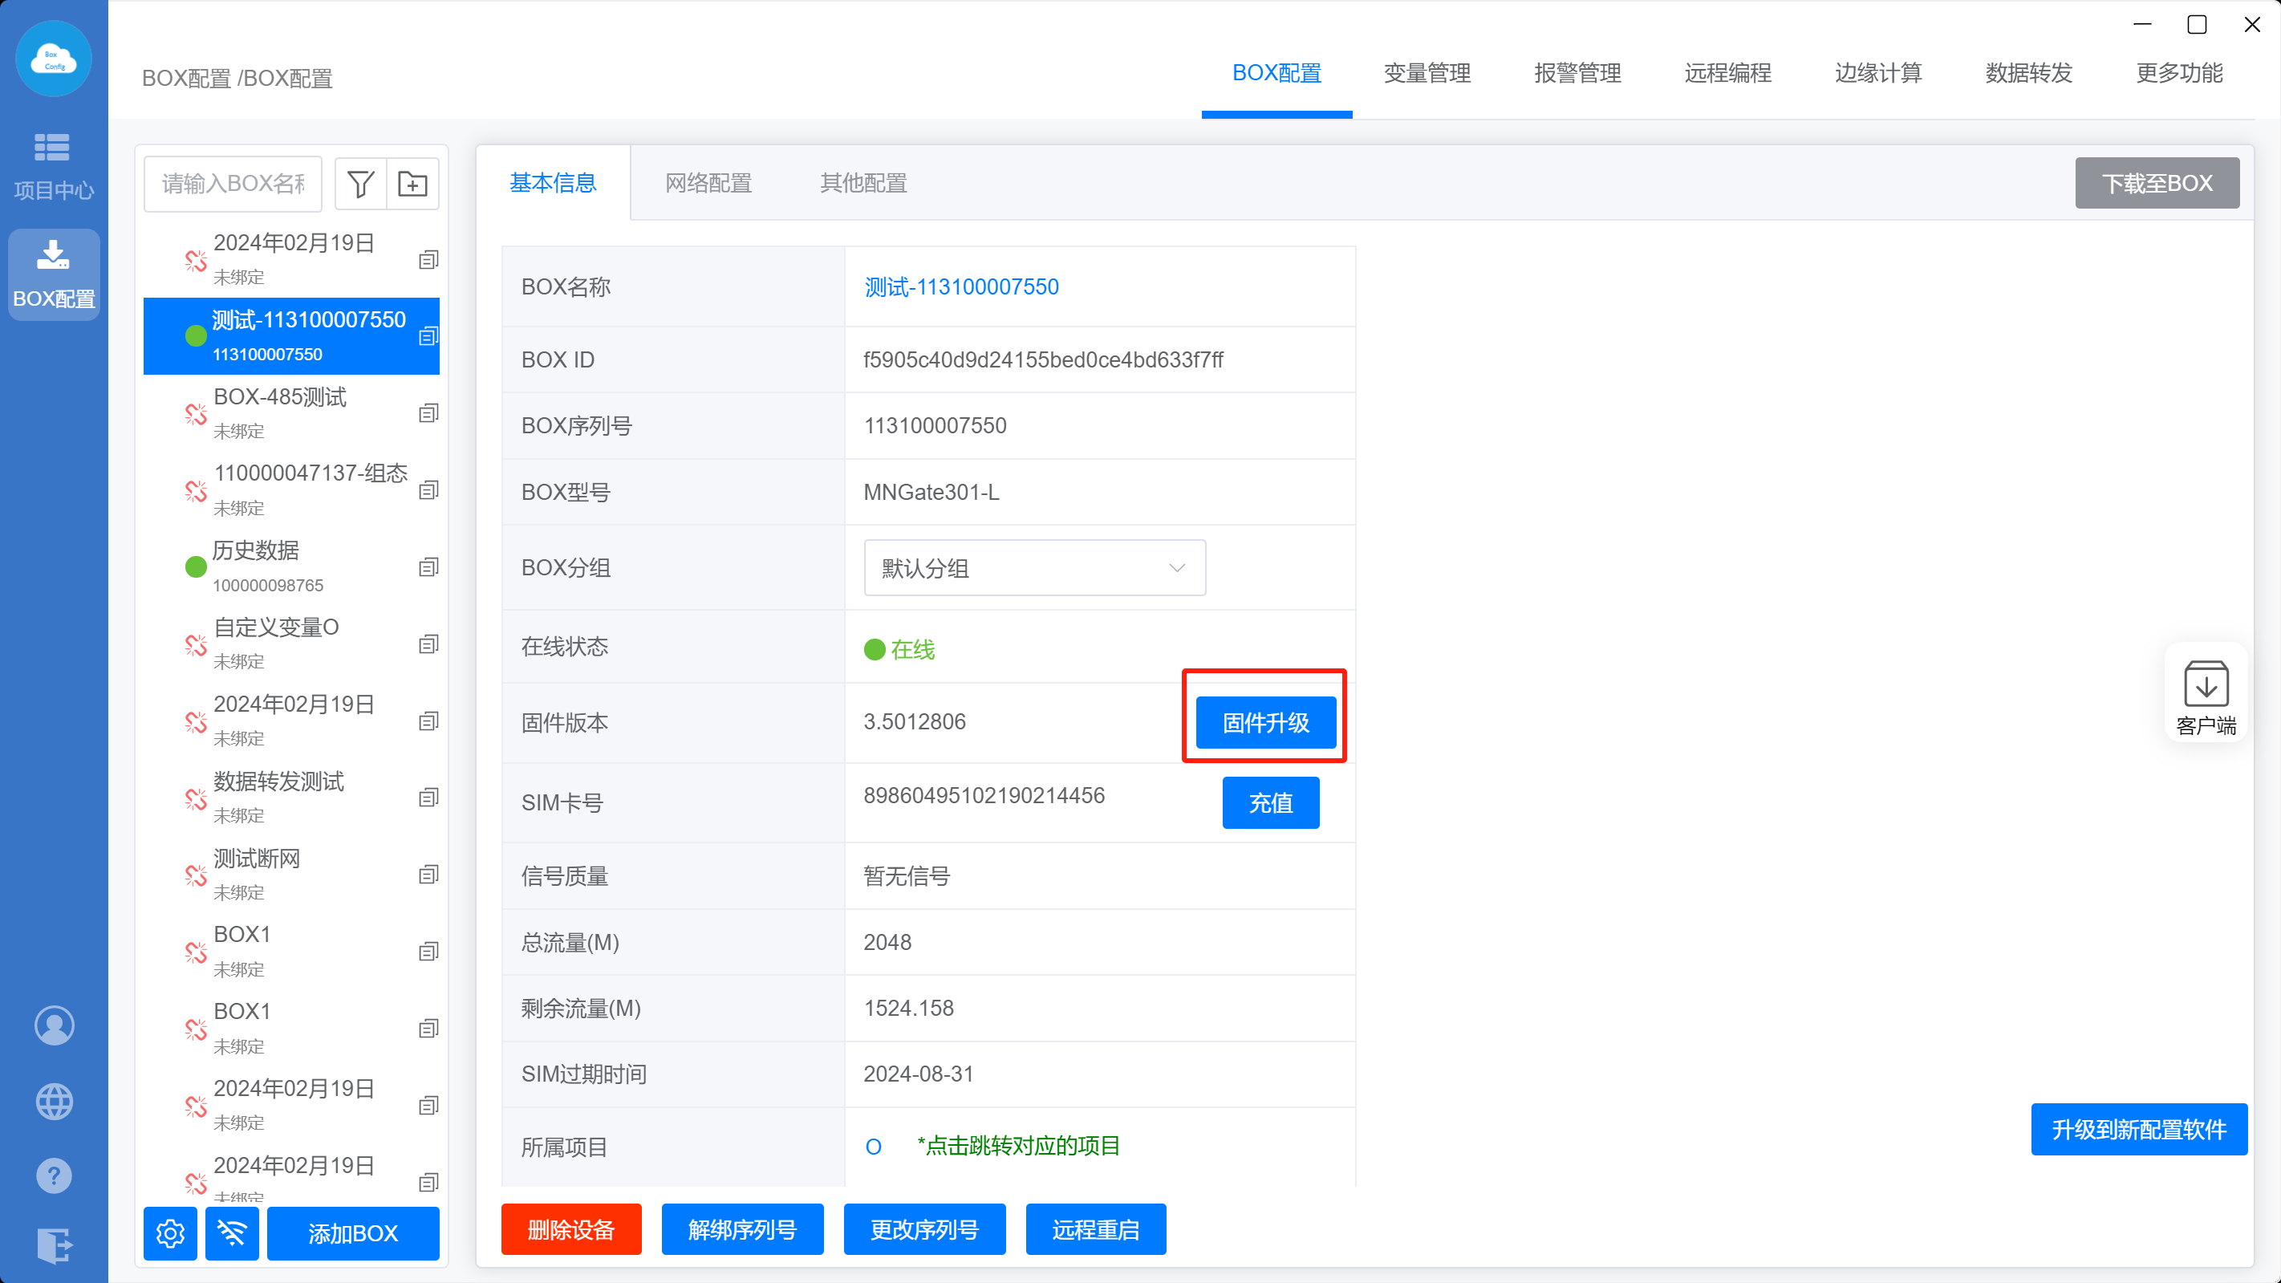
Task: Click the 固件升级 button
Action: 1265,722
